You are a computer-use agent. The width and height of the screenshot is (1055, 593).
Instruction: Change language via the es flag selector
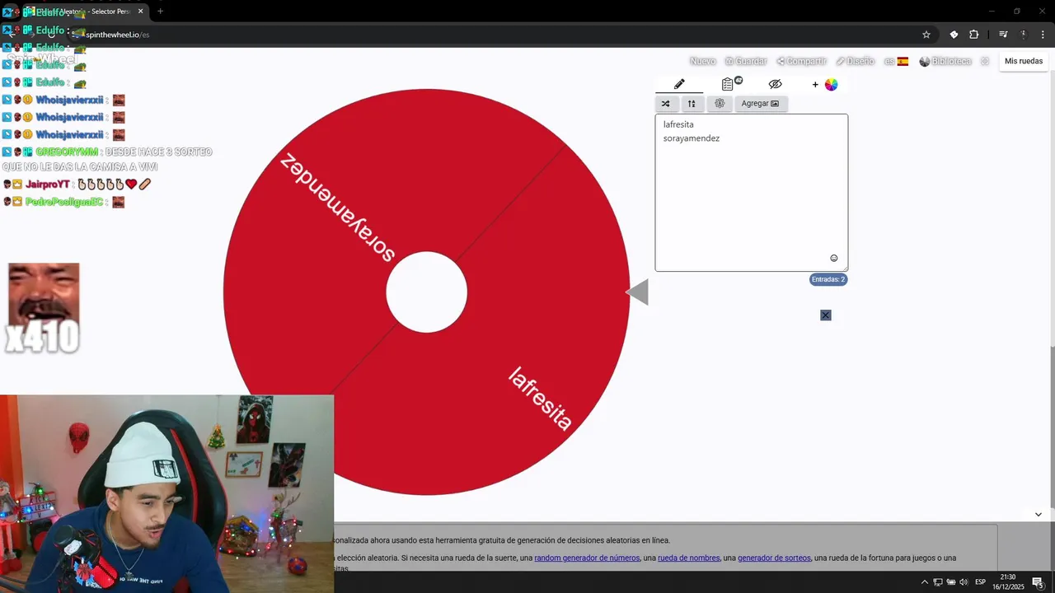pos(896,62)
